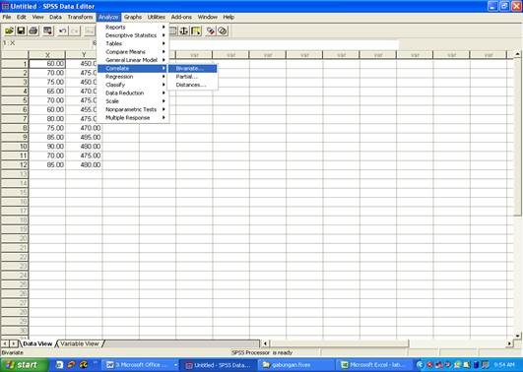Click the Weight Cases scale icon

click(184, 31)
